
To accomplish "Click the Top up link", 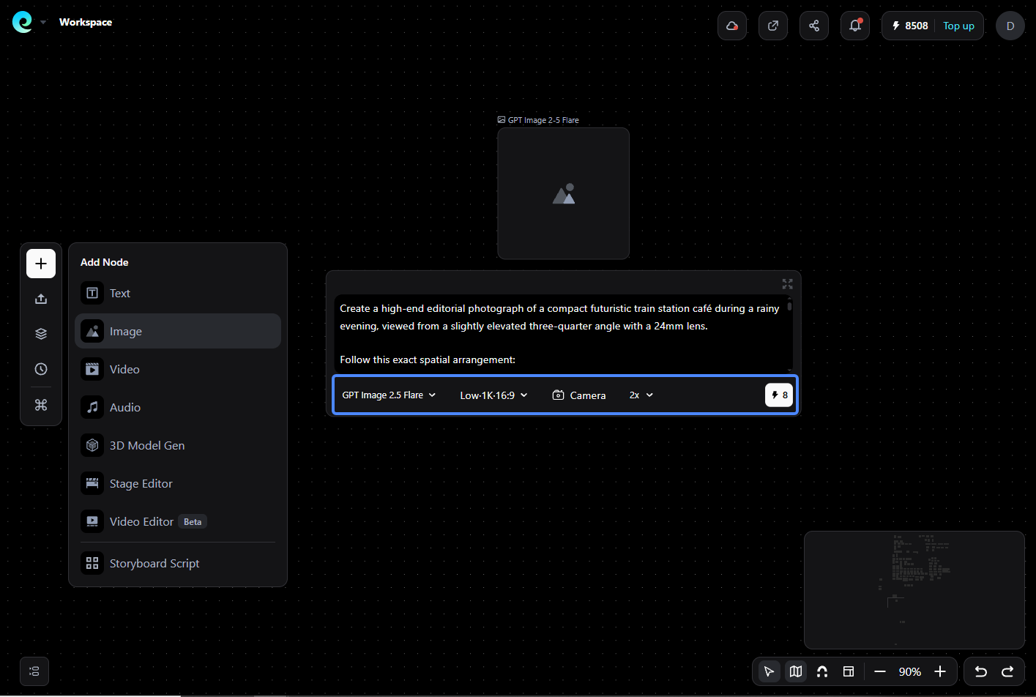I will [958, 26].
